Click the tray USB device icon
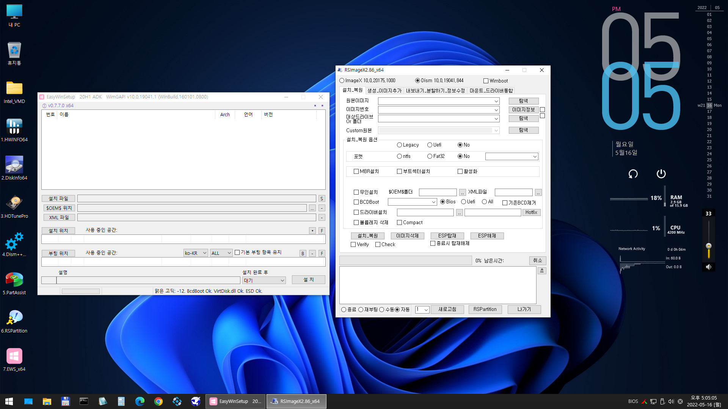 click(x=662, y=401)
